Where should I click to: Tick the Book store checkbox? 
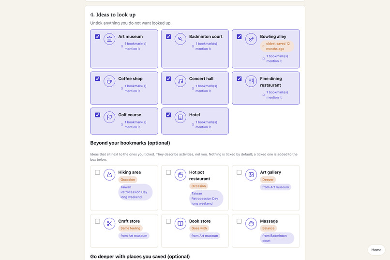pyautogui.click(x=168, y=221)
